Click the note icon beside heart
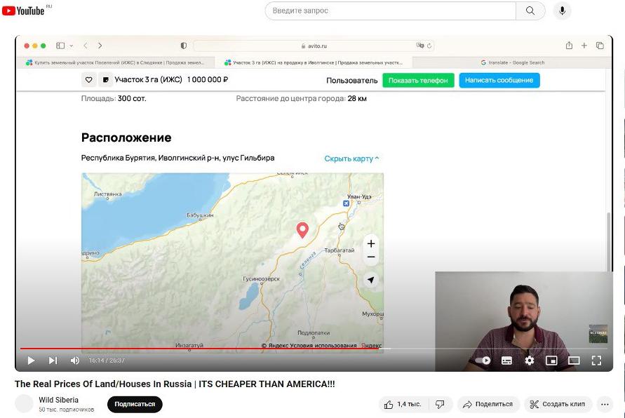The height and width of the screenshot is (418, 625). click(106, 80)
